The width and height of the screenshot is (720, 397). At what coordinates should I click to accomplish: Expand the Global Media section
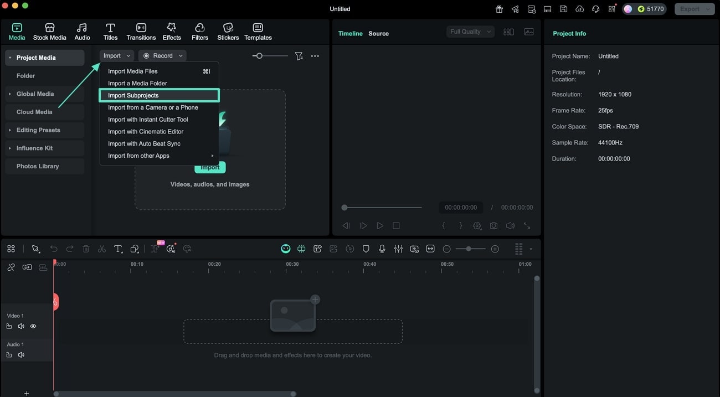click(x=34, y=94)
